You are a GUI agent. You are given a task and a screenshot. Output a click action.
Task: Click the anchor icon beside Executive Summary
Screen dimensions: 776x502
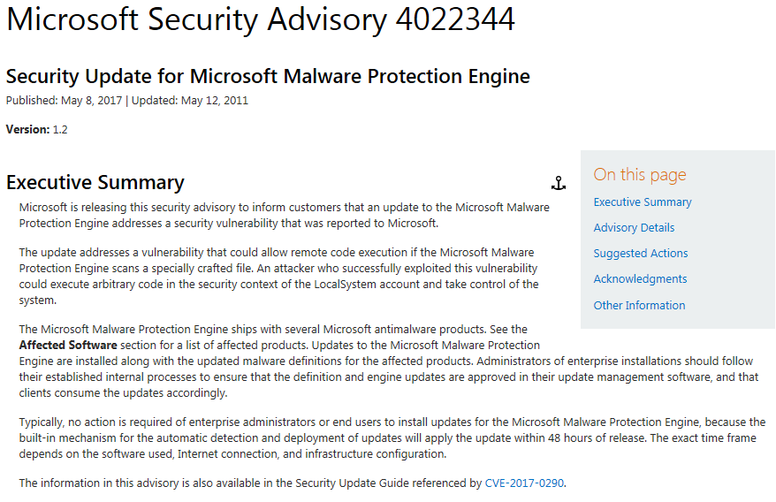tap(558, 183)
